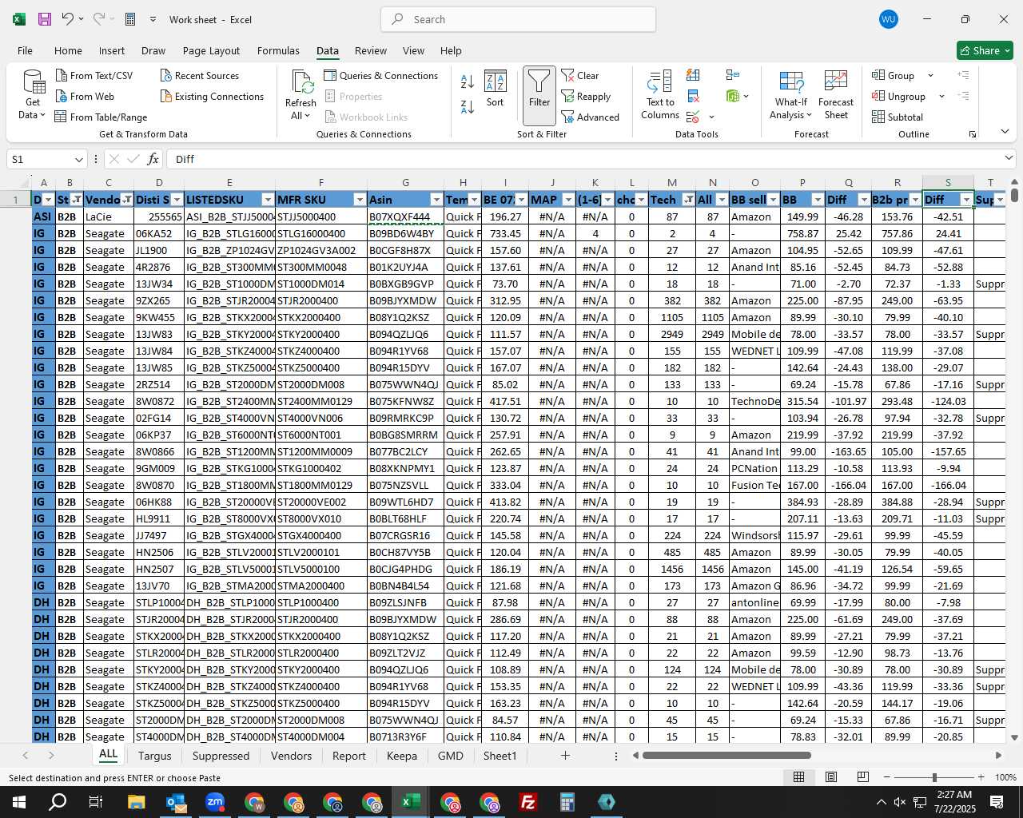The width and height of the screenshot is (1023, 818).
Task: Insert Subtotal for data
Action: [898, 117]
